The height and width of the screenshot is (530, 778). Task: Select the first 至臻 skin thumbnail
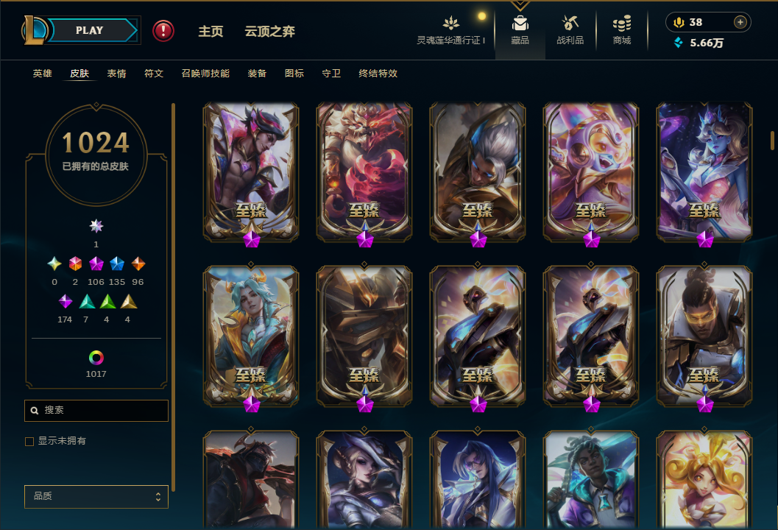[x=251, y=173]
